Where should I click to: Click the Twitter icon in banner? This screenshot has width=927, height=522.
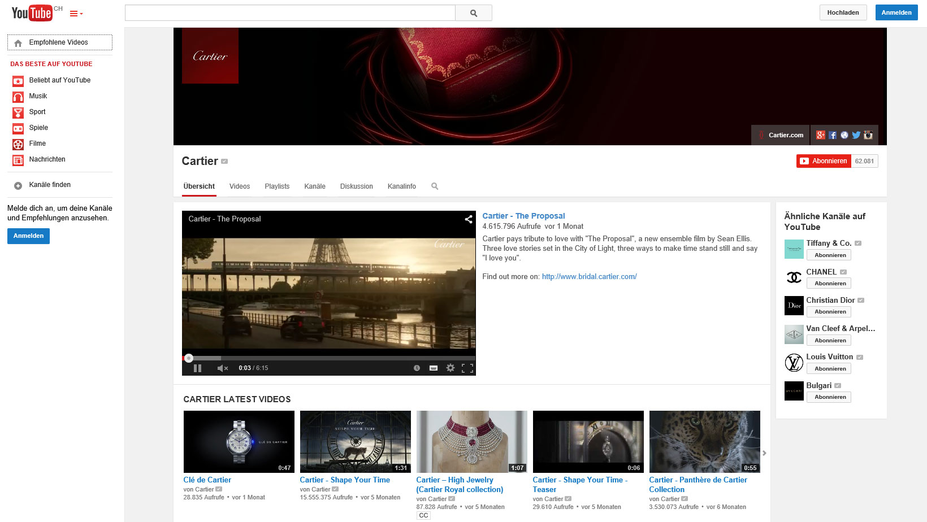point(856,135)
